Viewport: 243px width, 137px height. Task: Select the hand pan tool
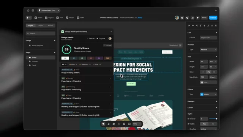pos(109,124)
